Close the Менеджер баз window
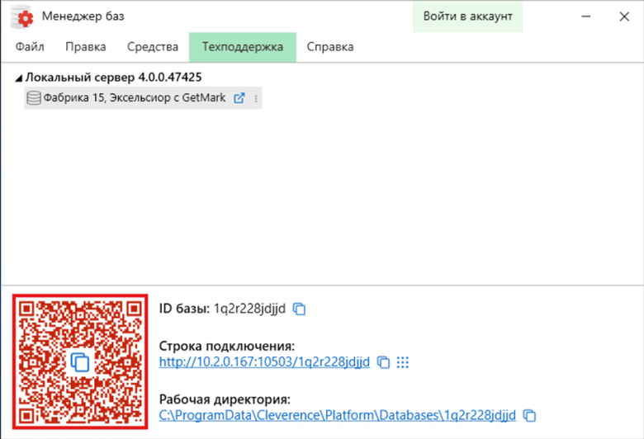Screen dimensions: 644x439 pyautogui.click(x=624, y=17)
